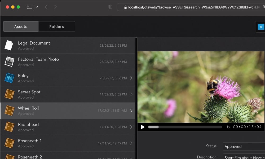The width and height of the screenshot is (265, 159).
Task: Expand the Radiohead row chevron
Action: click(131, 127)
